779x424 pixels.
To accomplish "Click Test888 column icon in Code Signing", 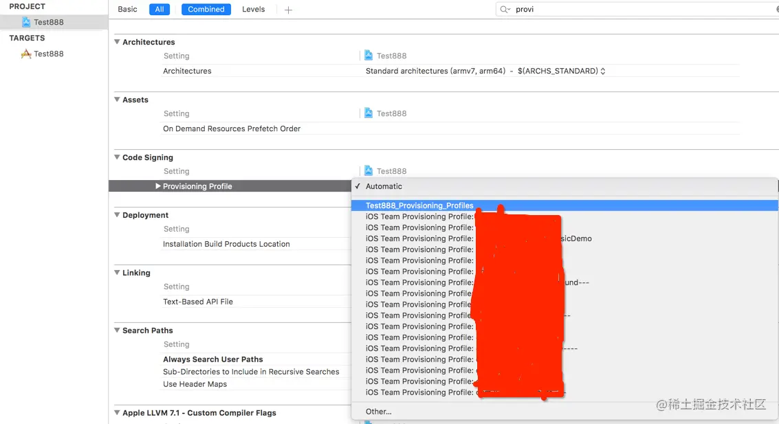I will pos(368,170).
